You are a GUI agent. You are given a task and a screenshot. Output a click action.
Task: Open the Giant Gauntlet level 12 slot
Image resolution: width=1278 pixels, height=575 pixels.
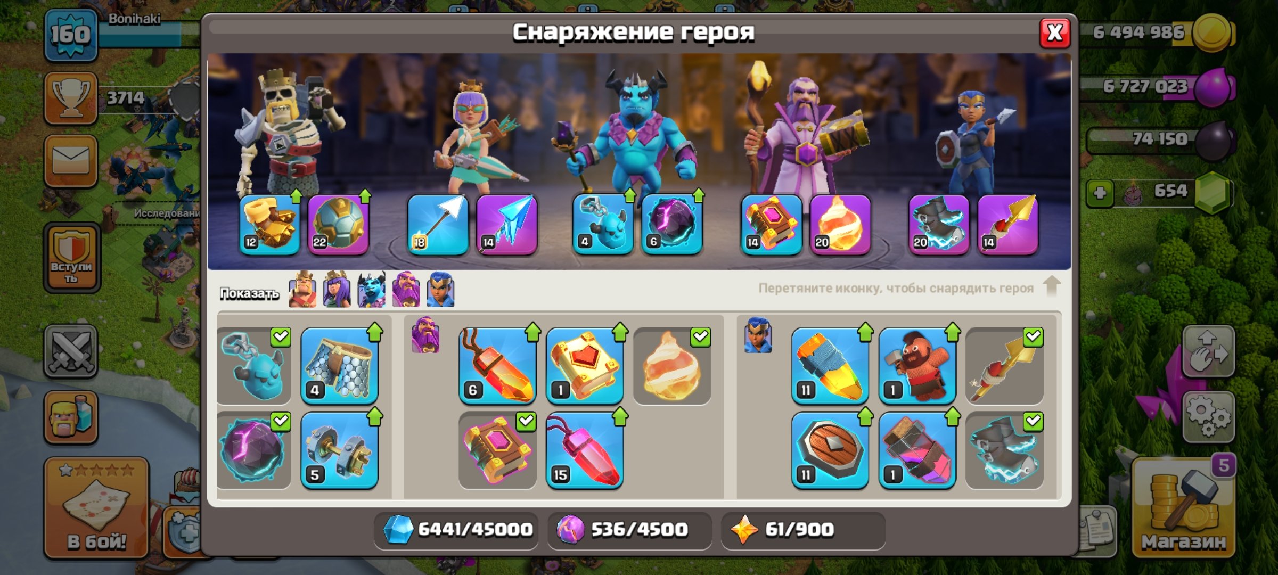(269, 224)
